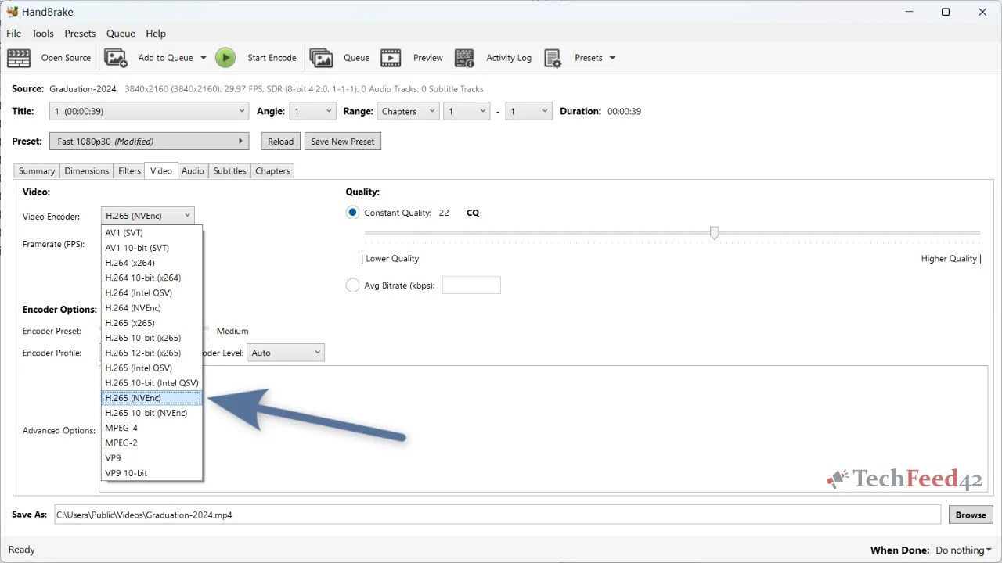Choose H.264 (x264) encoder
The image size is (1002, 563).
point(152,263)
